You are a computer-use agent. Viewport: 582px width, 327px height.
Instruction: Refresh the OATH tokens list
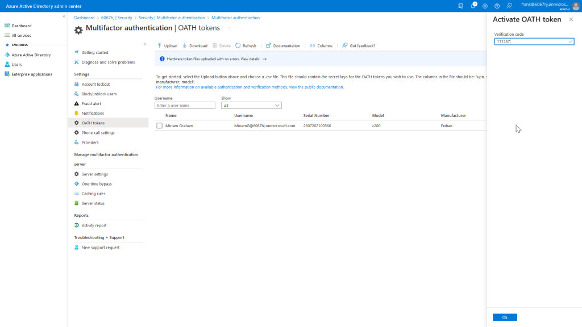click(246, 45)
